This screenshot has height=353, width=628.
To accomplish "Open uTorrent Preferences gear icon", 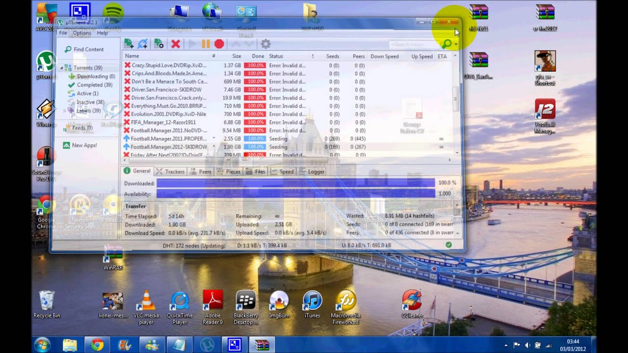I will pos(265,44).
